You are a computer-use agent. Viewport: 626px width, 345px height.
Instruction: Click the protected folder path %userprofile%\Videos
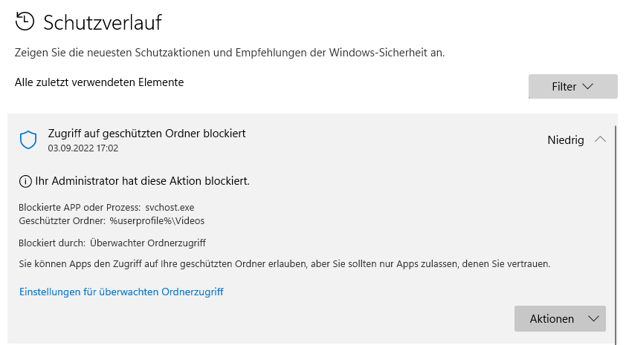pyautogui.click(x=157, y=220)
